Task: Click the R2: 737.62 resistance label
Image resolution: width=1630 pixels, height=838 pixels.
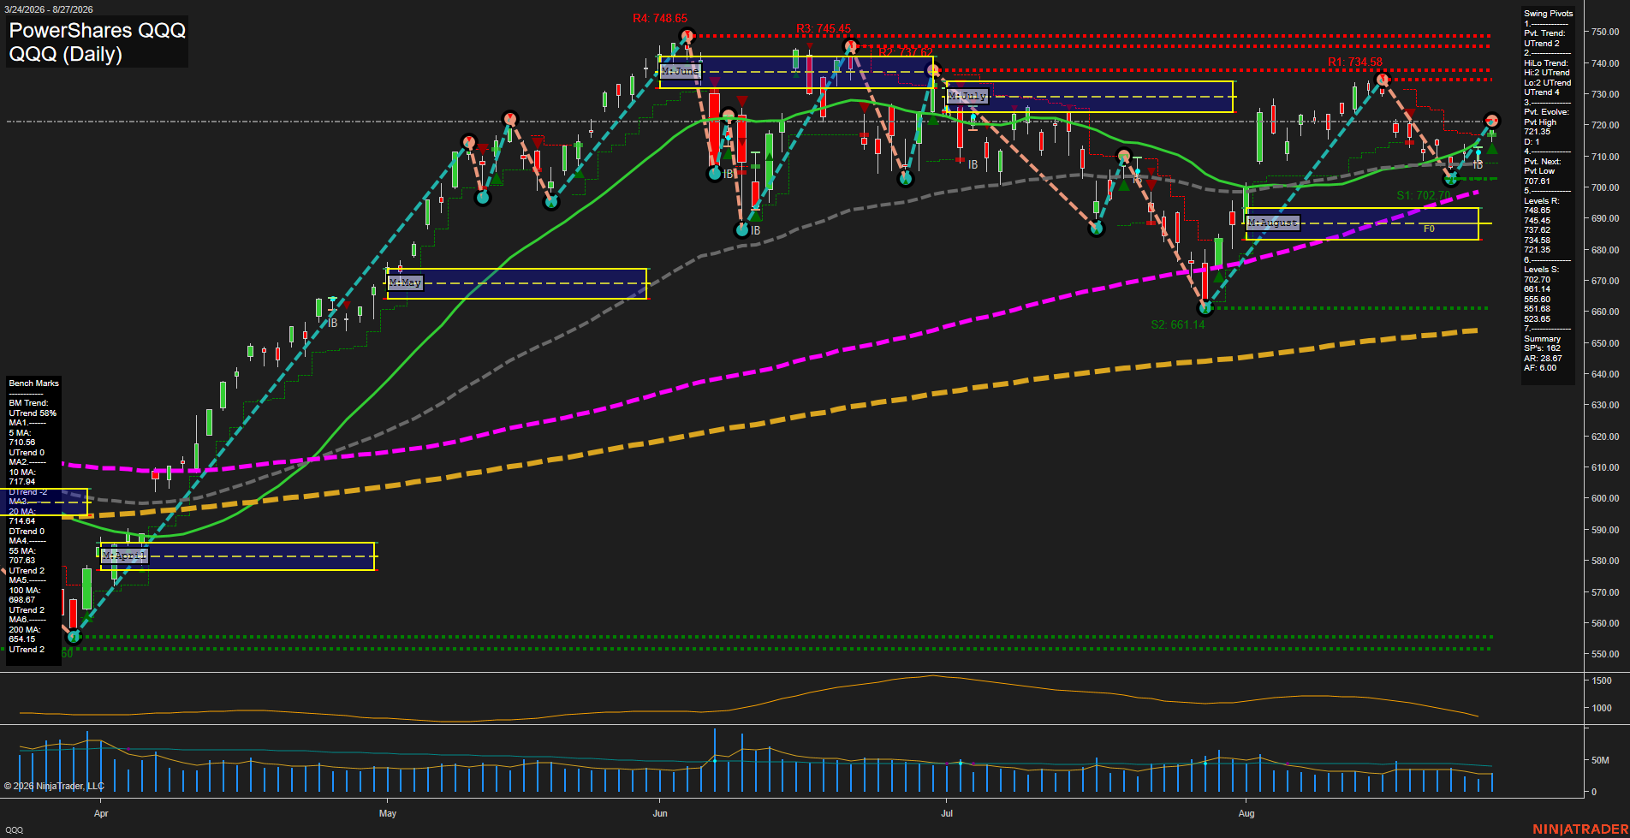Action: pos(906,52)
